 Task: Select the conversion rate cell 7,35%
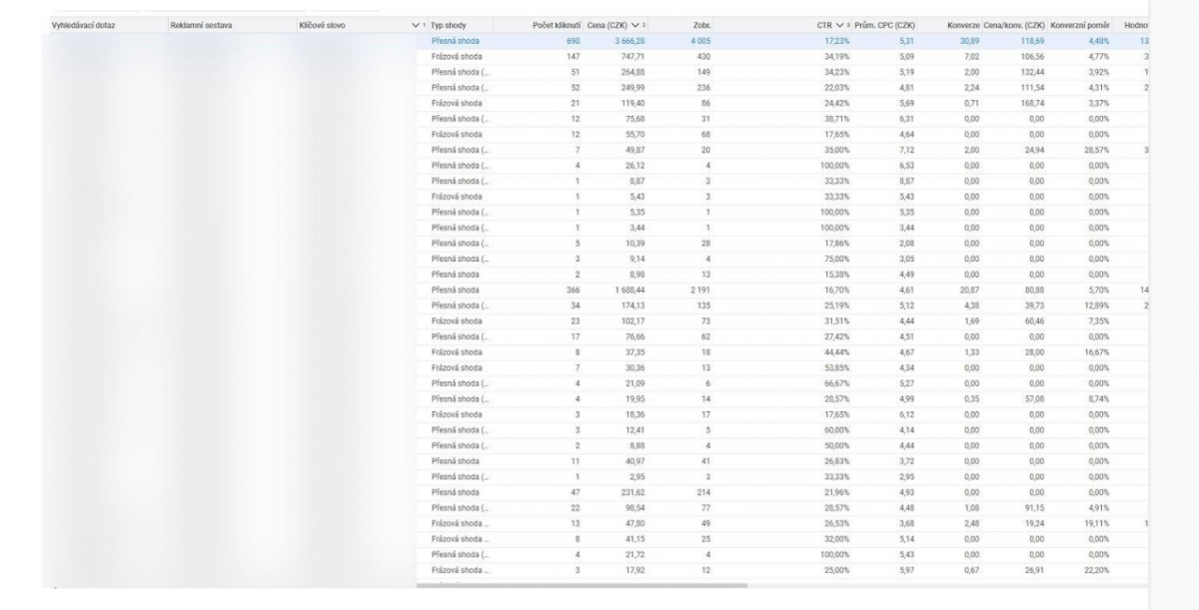1099,320
